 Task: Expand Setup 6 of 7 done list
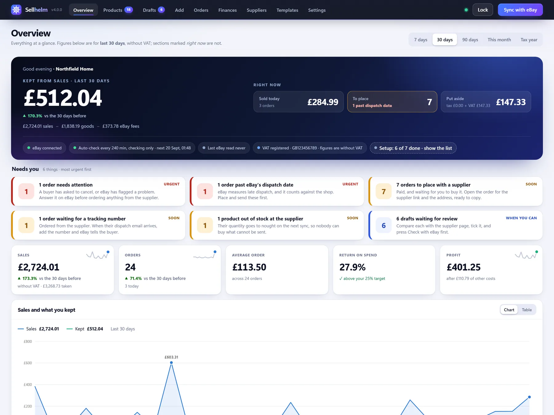click(x=413, y=148)
